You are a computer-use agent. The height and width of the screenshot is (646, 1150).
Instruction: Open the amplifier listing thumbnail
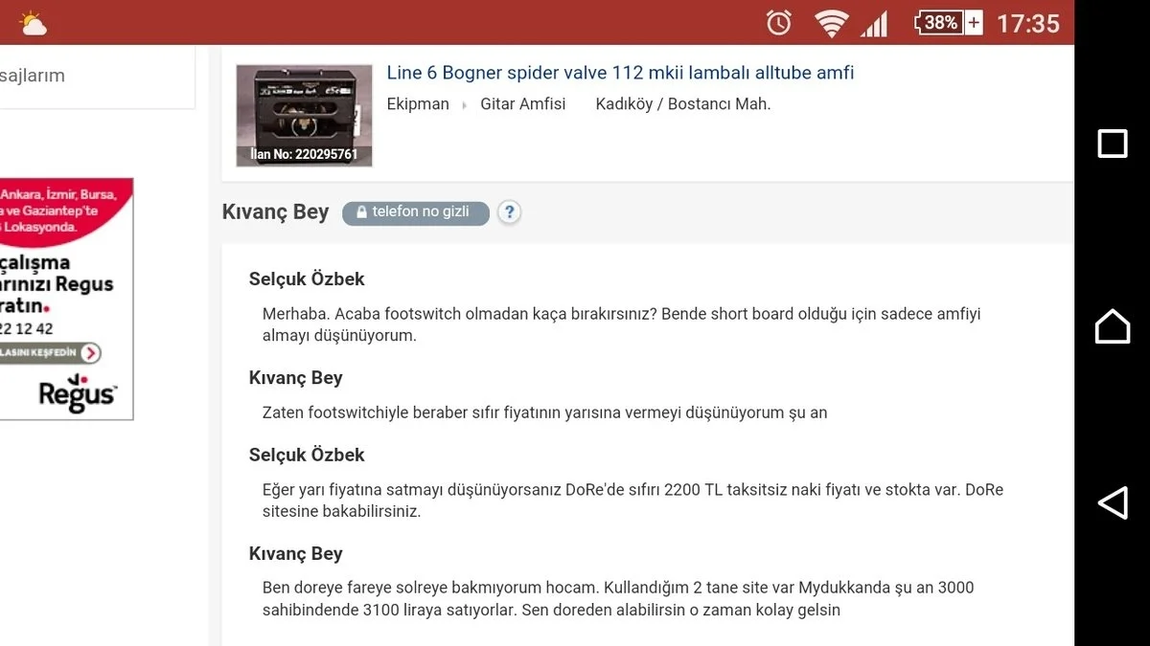coord(304,115)
